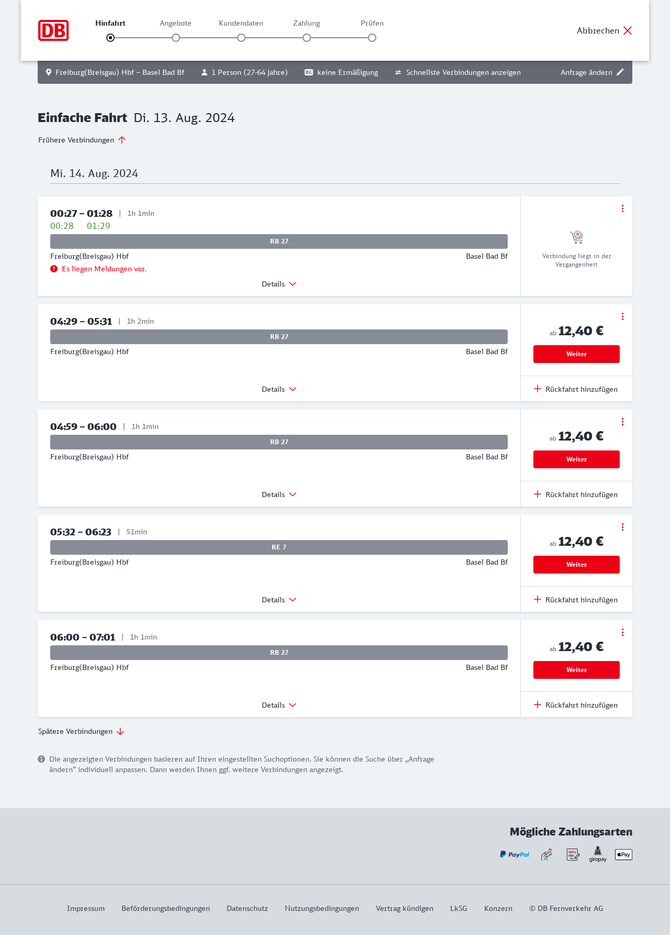Screen dimensions: 670x935
Task: Click the giropay payment icon
Action: pyautogui.click(x=598, y=854)
